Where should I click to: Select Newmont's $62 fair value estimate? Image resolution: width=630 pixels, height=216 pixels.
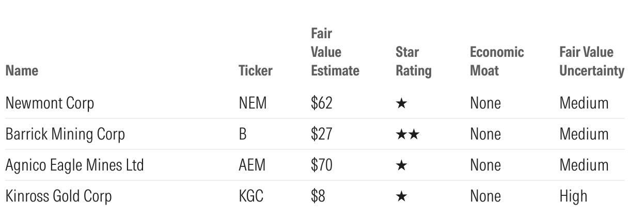(x=322, y=103)
